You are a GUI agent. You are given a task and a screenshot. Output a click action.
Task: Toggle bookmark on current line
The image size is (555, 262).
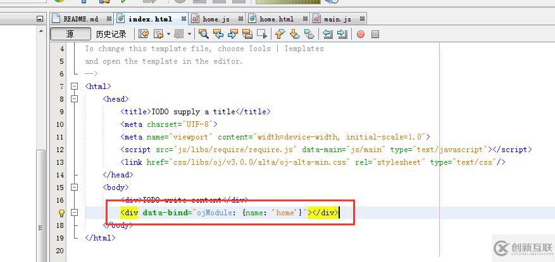click(309, 34)
